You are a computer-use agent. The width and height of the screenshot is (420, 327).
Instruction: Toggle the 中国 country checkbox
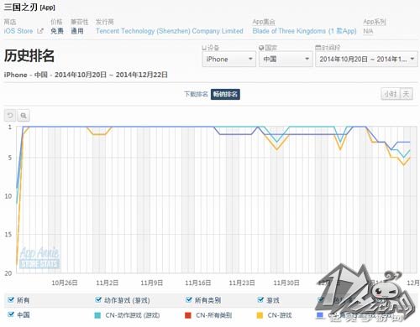pyautogui.click(x=11, y=314)
